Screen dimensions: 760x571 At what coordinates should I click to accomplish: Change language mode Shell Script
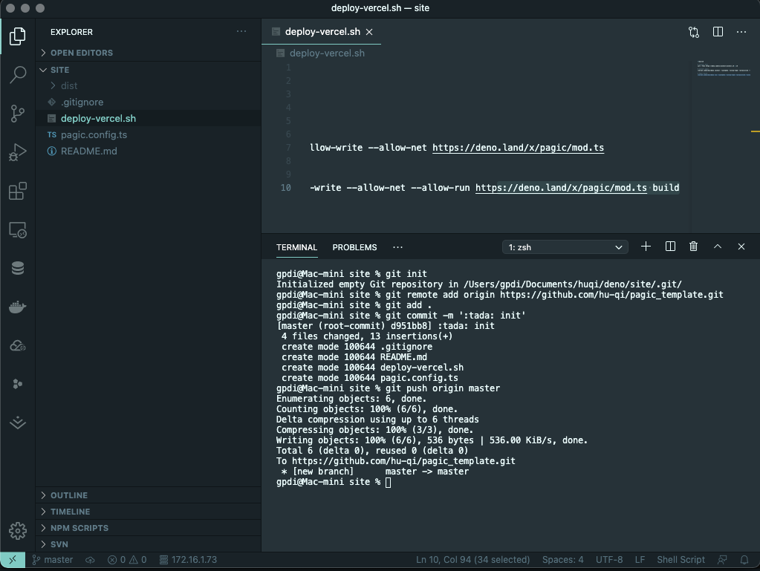(681, 559)
